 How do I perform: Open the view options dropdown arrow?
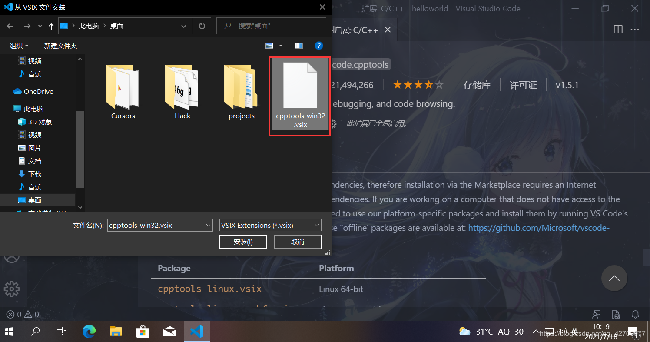click(x=281, y=46)
